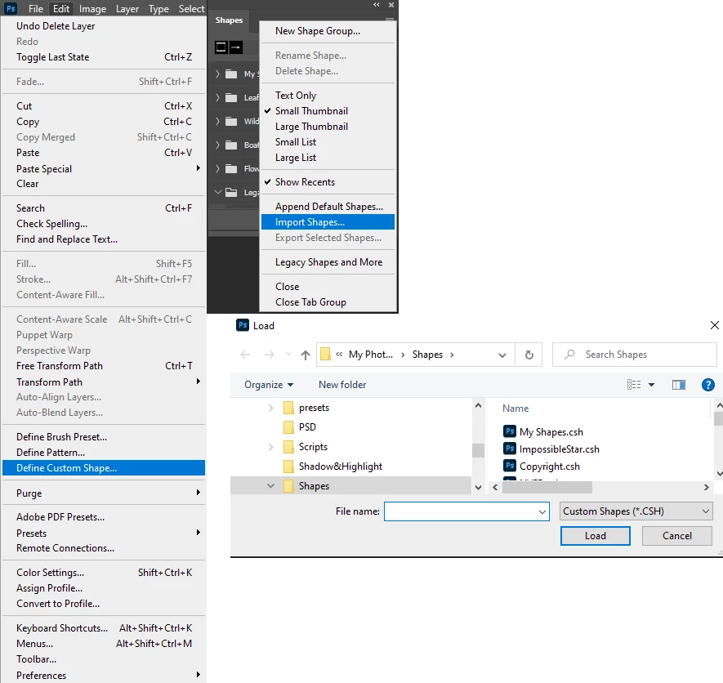Screen dimensions: 723x683
Task: Click the folder tree vertical scrollbar thumb
Action: pyautogui.click(x=478, y=450)
